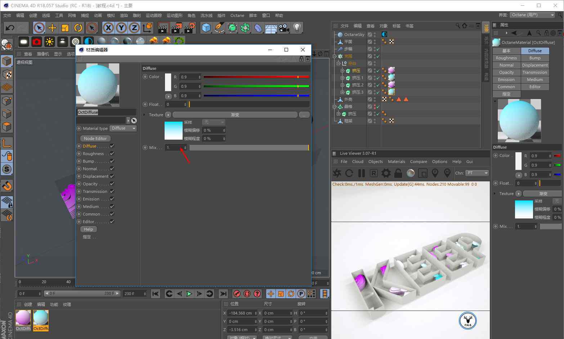Switch to Transmission tab in Attributes panel

[x=535, y=72]
